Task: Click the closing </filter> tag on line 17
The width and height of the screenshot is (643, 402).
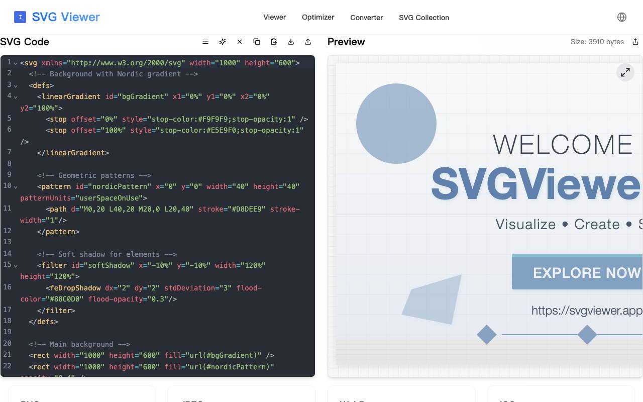Action: (x=56, y=311)
